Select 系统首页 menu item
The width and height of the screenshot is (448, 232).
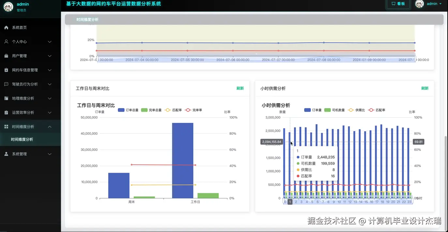pos(30,28)
